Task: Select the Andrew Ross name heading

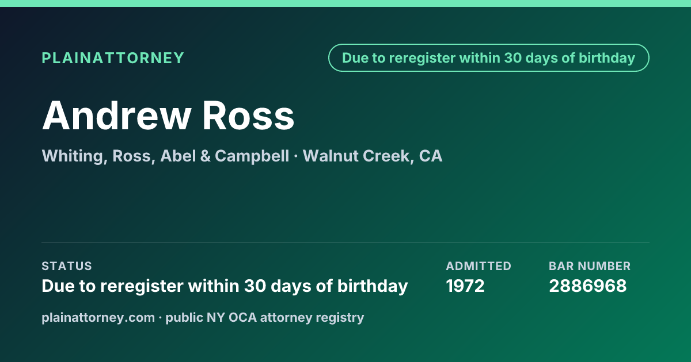Action: (168, 115)
